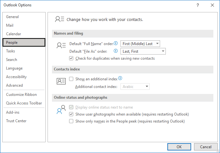Click the Names and filing contact icon

click(x=61, y=45)
